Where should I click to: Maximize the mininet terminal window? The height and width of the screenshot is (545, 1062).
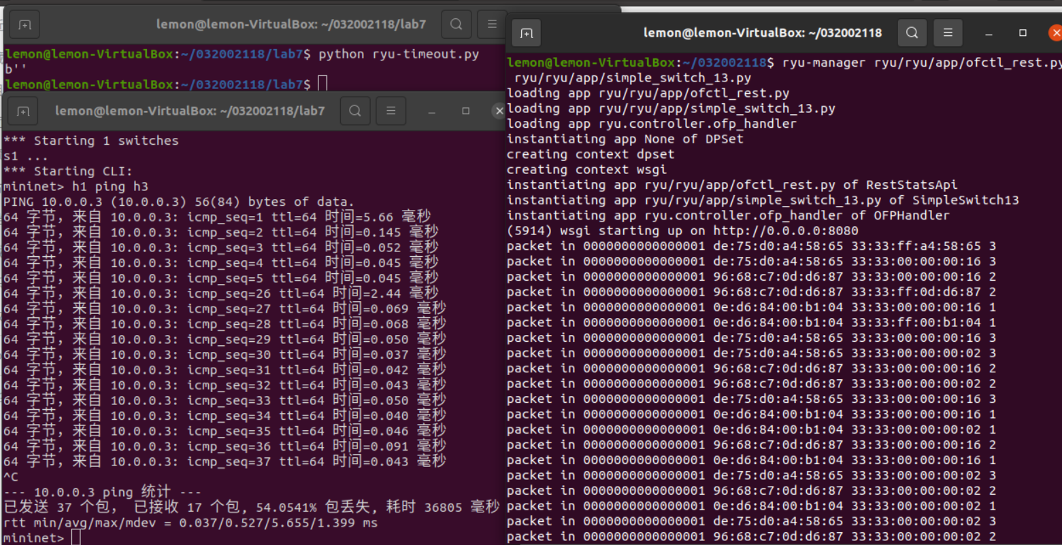pyautogui.click(x=465, y=111)
